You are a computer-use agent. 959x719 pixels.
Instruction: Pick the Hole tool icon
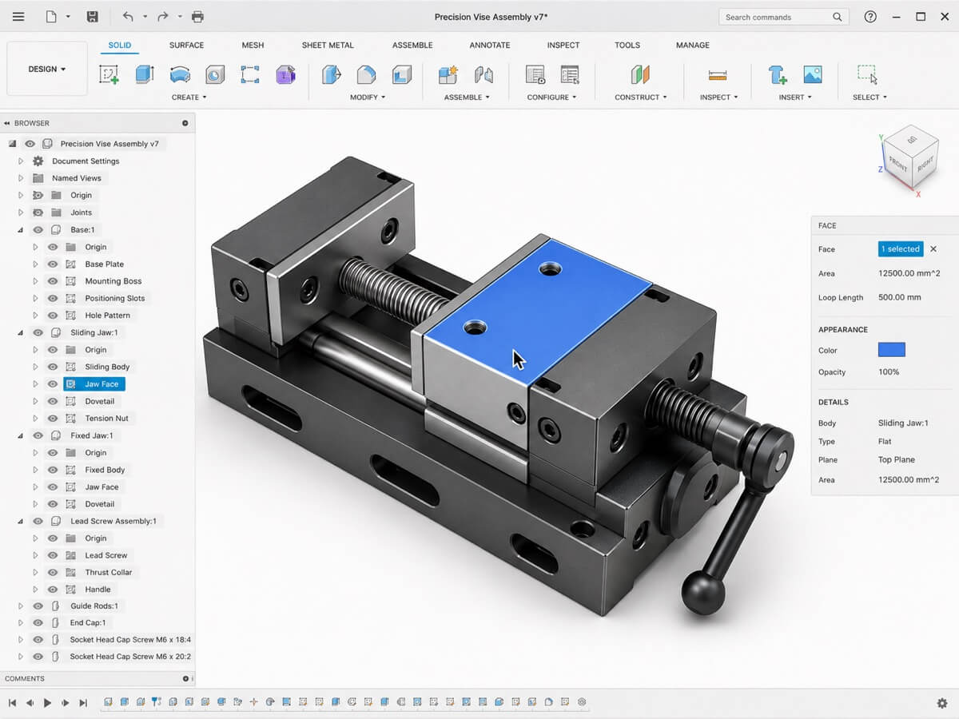coord(215,75)
